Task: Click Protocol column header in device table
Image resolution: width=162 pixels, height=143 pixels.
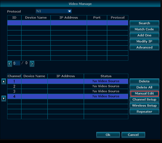Action: coord(118,18)
